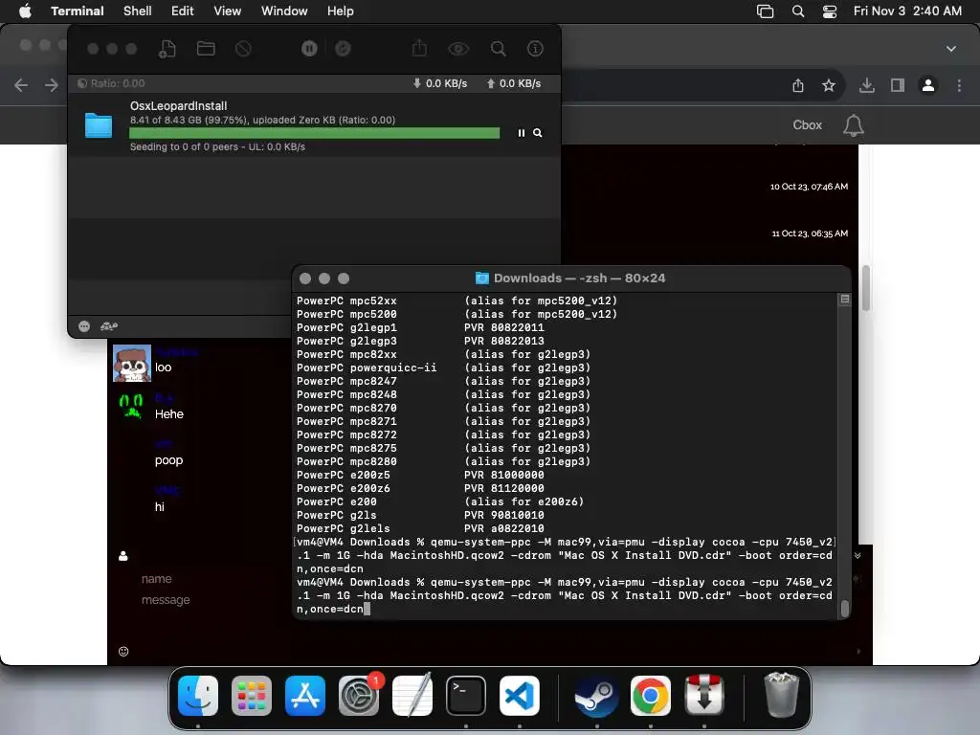Click the OsxLeopardInstall green progress bar

[314, 132]
